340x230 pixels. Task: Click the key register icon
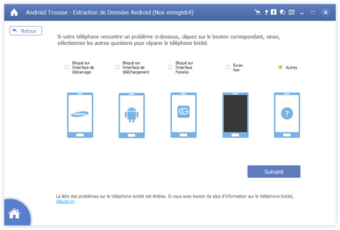[265, 12]
